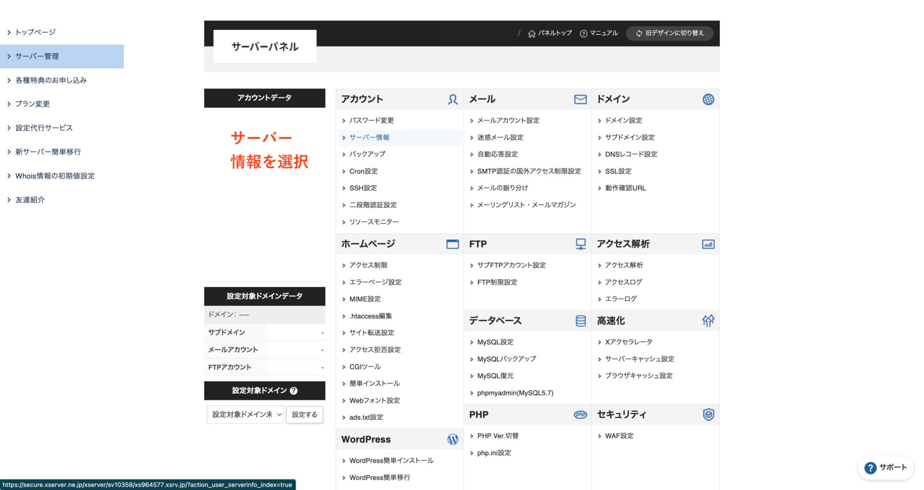The image size is (924, 490).
Task: Open Whois情報の初期値設定 in sidebar
Action: click(x=55, y=176)
